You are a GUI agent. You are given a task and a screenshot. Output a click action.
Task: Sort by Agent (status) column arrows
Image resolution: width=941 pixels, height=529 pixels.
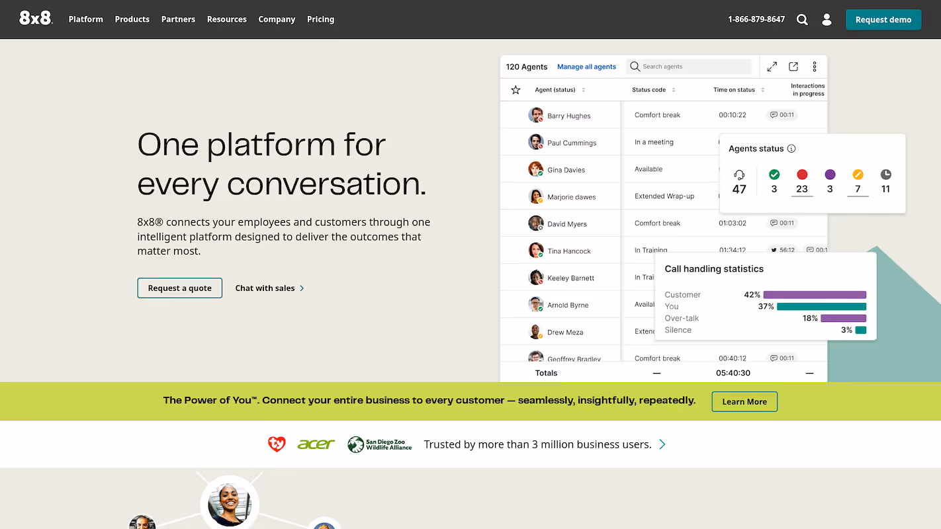coord(583,90)
